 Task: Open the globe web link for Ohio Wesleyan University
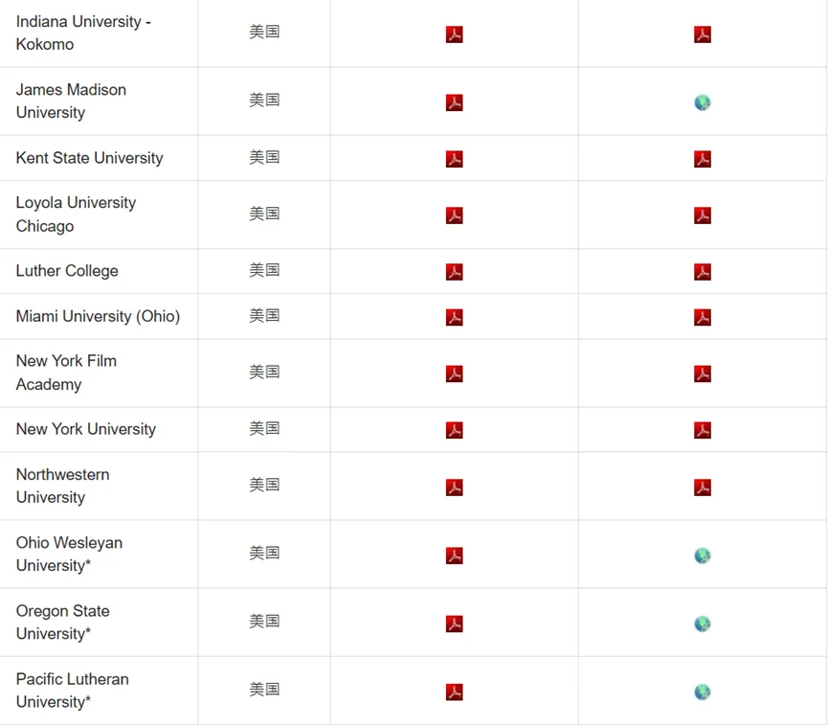(x=703, y=555)
